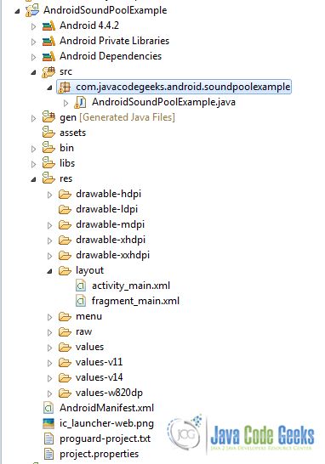The image size is (325, 464).
Task: Expand the raw folder node
Action: pos(50,332)
